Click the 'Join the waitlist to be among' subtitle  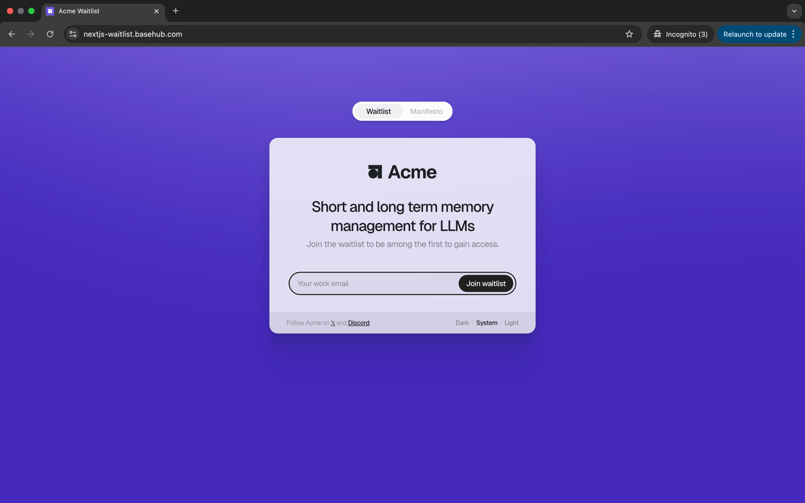click(402, 244)
